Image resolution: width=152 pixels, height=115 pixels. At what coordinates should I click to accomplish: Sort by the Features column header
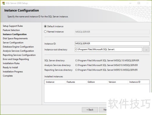tap(76, 82)
